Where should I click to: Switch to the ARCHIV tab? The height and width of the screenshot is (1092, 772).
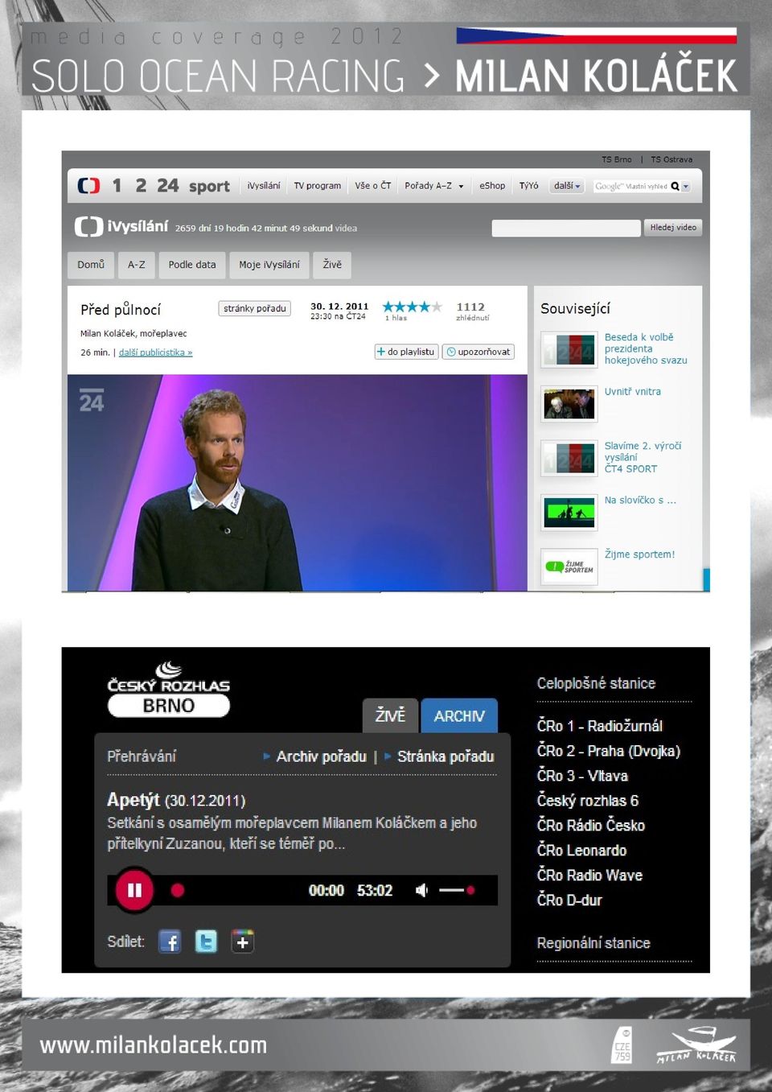coord(459,715)
